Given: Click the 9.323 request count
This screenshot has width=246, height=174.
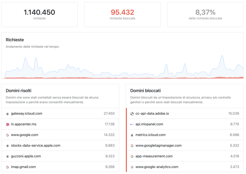Looking at the screenshot, I should tap(110, 156).
